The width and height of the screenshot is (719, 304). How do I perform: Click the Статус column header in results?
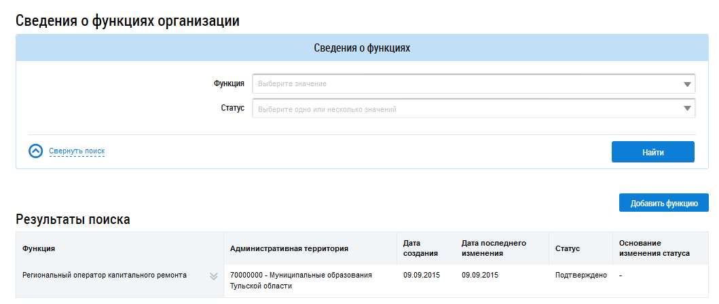pyautogui.click(x=567, y=249)
